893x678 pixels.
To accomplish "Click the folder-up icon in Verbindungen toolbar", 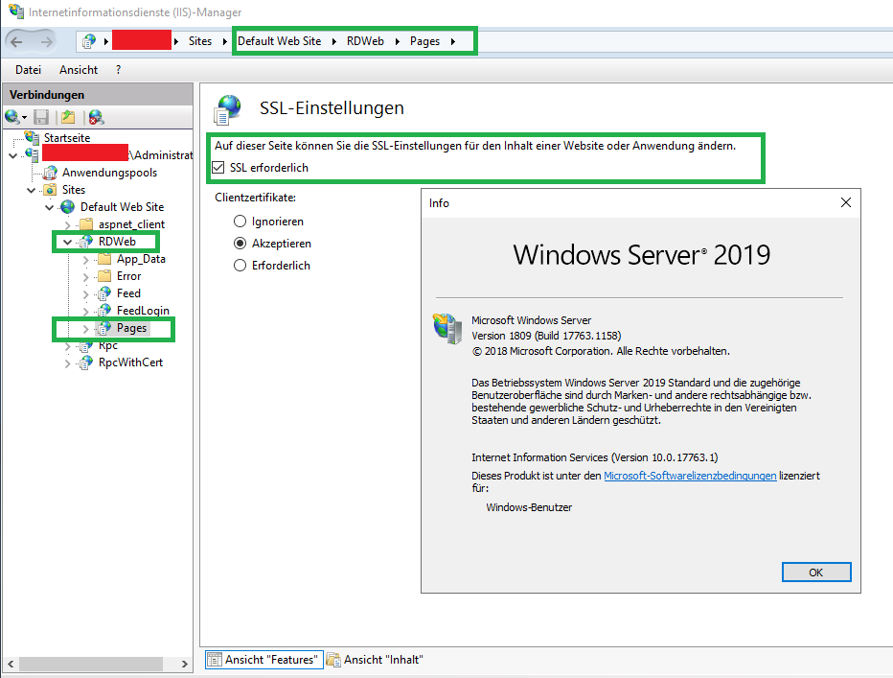I will click(68, 117).
